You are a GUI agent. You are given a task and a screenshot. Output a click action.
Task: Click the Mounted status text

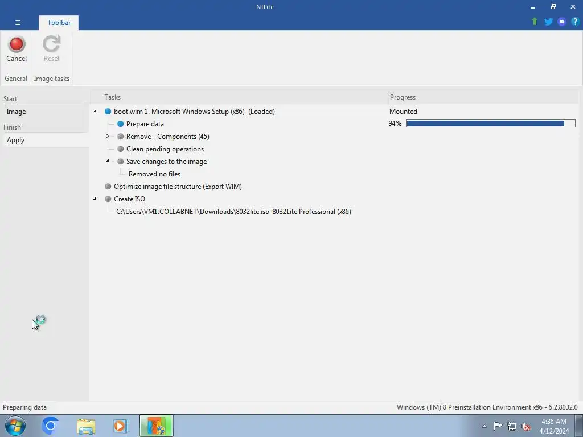(403, 112)
